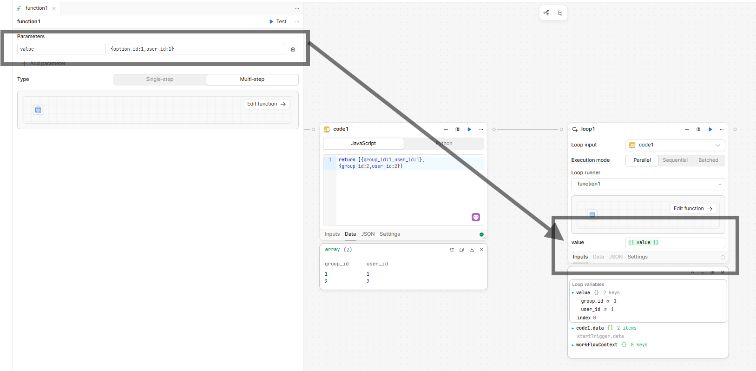Delete the value parameter with trash icon
This screenshot has height=371, width=756.
tap(293, 49)
